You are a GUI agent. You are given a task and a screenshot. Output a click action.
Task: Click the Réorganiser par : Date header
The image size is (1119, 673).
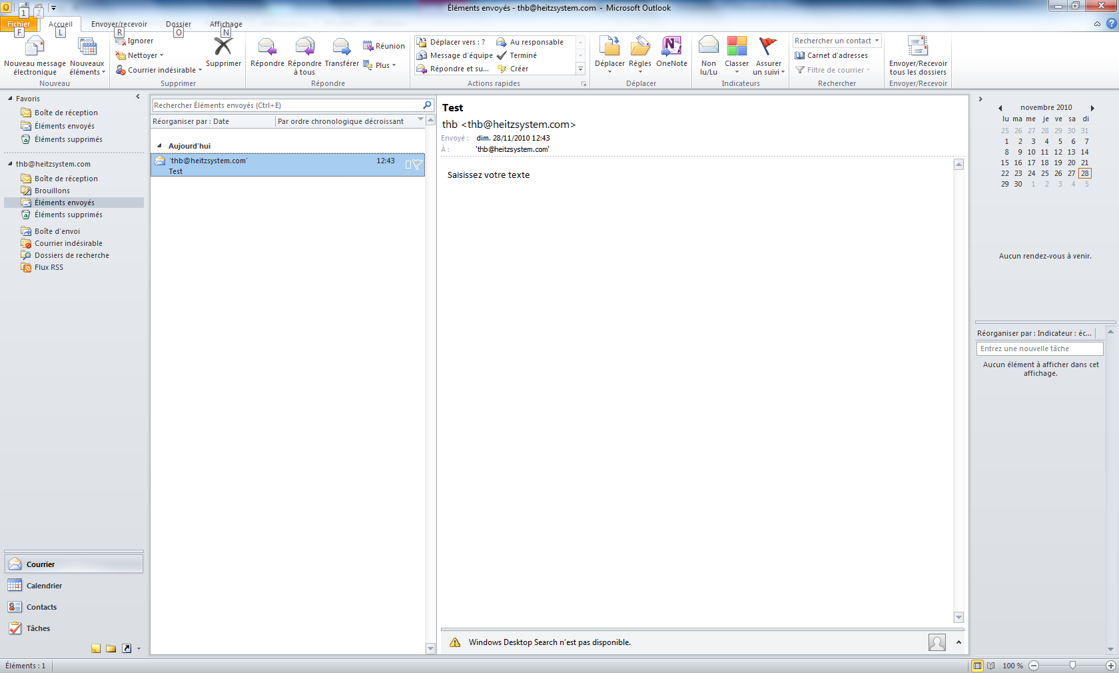(x=212, y=121)
